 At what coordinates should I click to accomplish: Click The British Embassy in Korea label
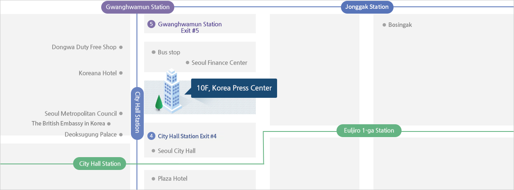(x=68, y=123)
